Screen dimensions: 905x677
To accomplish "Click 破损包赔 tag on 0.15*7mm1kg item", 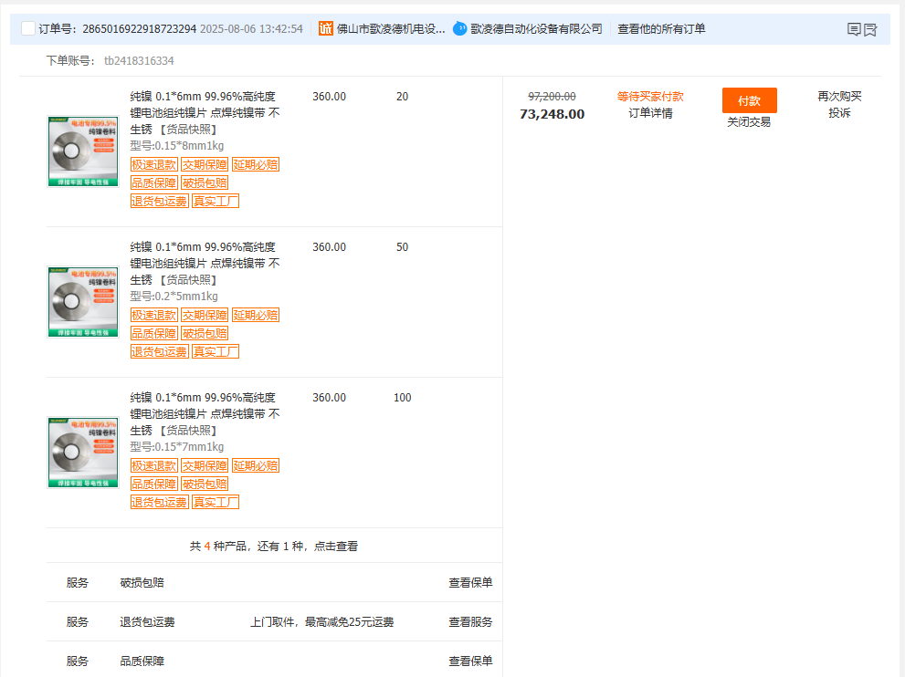I will coord(205,484).
